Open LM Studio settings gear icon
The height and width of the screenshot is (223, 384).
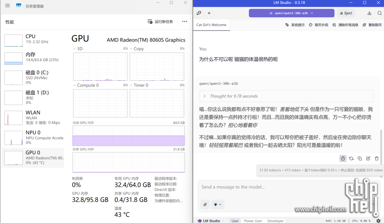379,221
